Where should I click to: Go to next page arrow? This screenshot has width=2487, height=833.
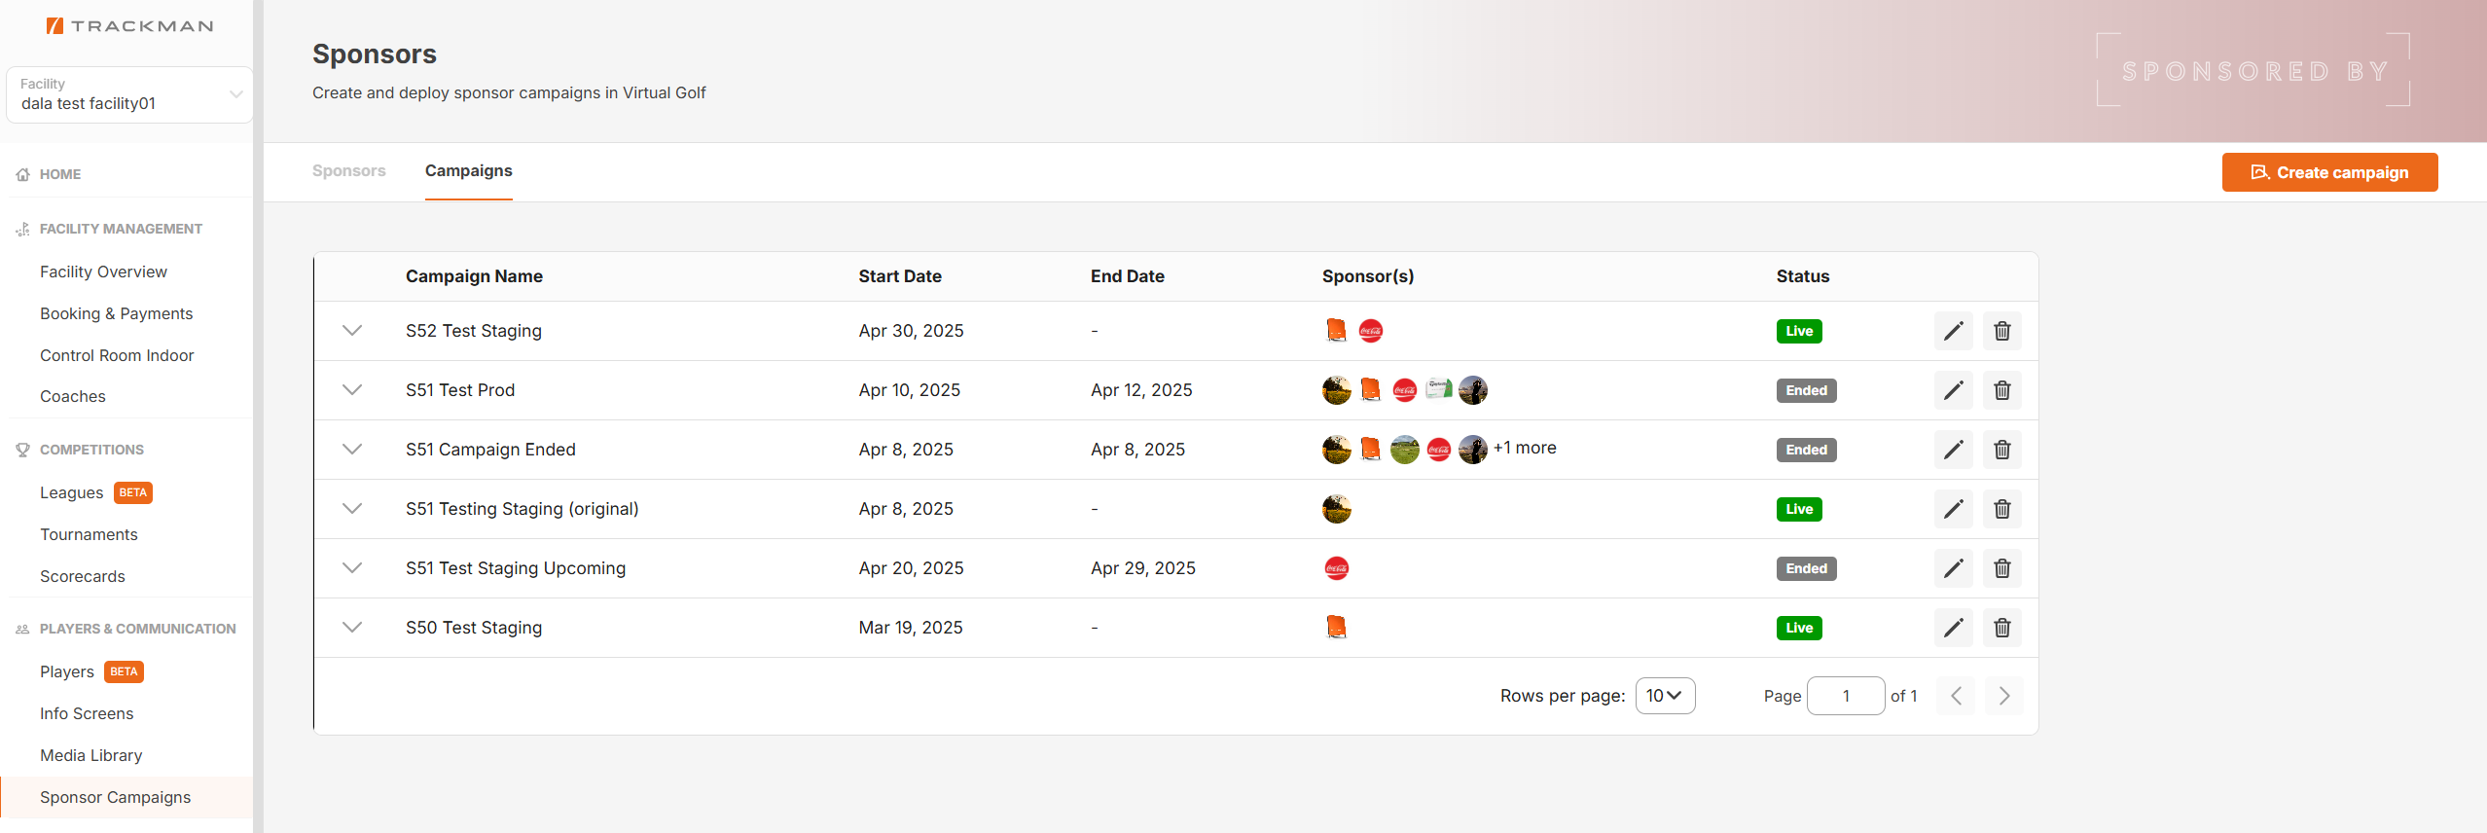pyautogui.click(x=2004, y=696)
